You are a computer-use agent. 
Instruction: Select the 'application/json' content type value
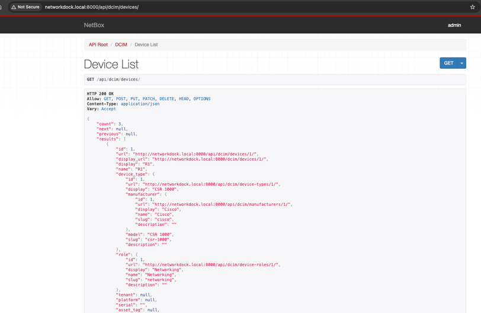tap(140, 104)
